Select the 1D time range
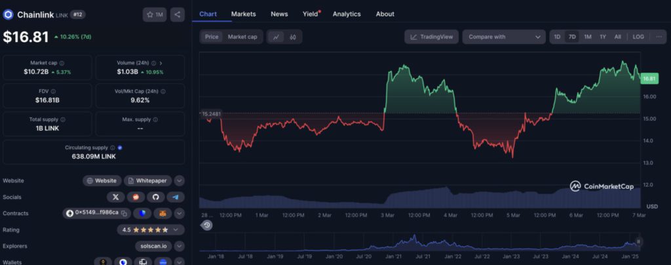The width and height of the screenshot is (671, 265). tap(557, 37)
